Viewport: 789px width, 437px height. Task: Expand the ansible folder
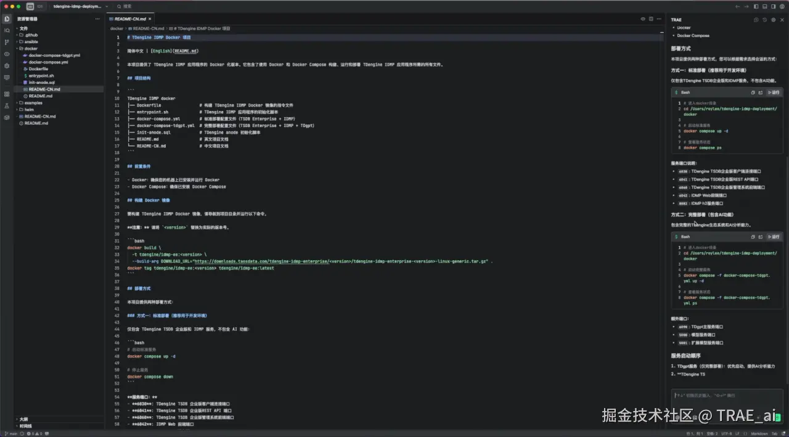[31, 42]
